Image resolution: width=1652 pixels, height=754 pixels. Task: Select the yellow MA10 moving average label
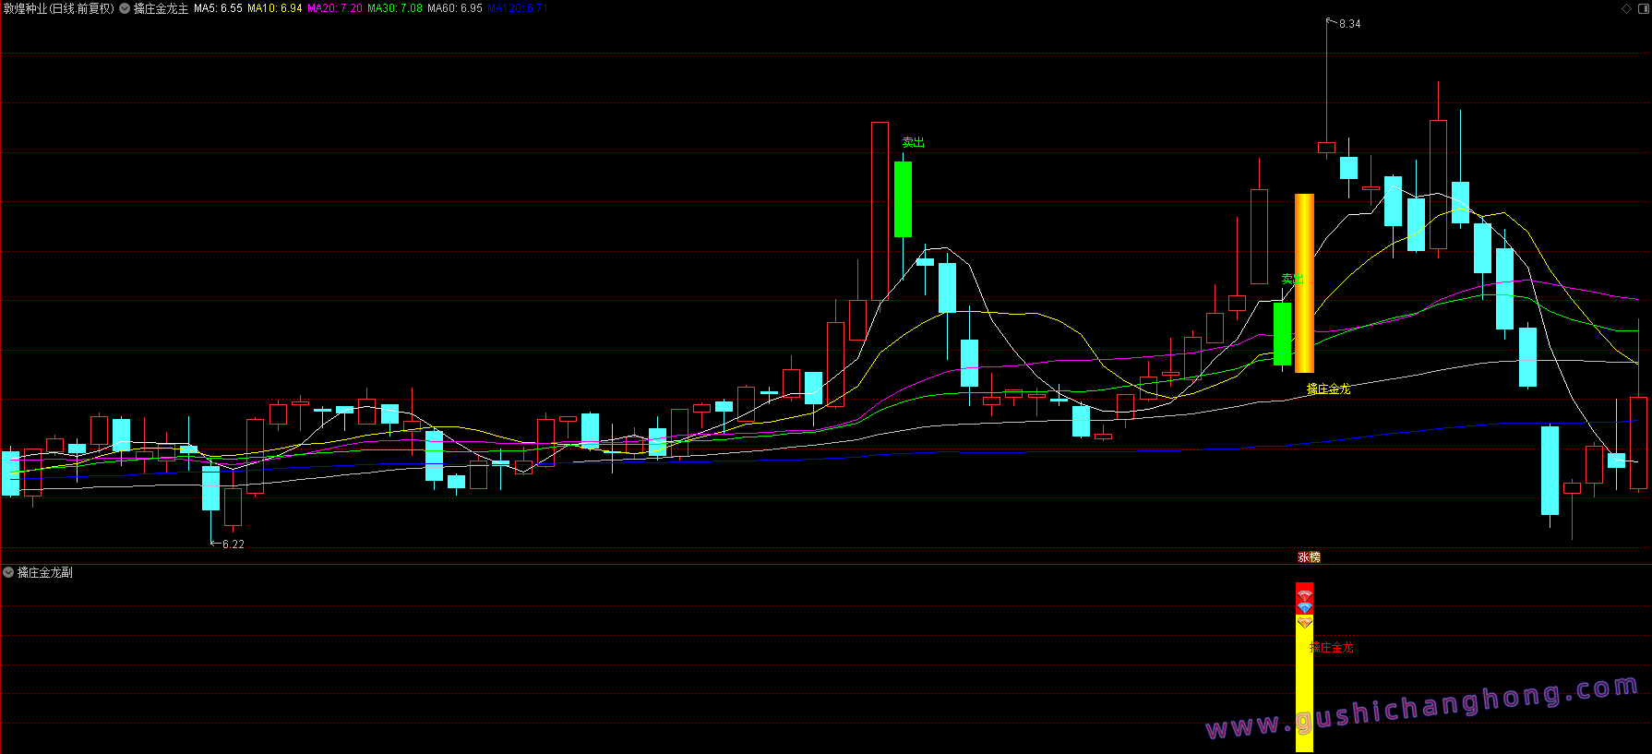[274, 8]
